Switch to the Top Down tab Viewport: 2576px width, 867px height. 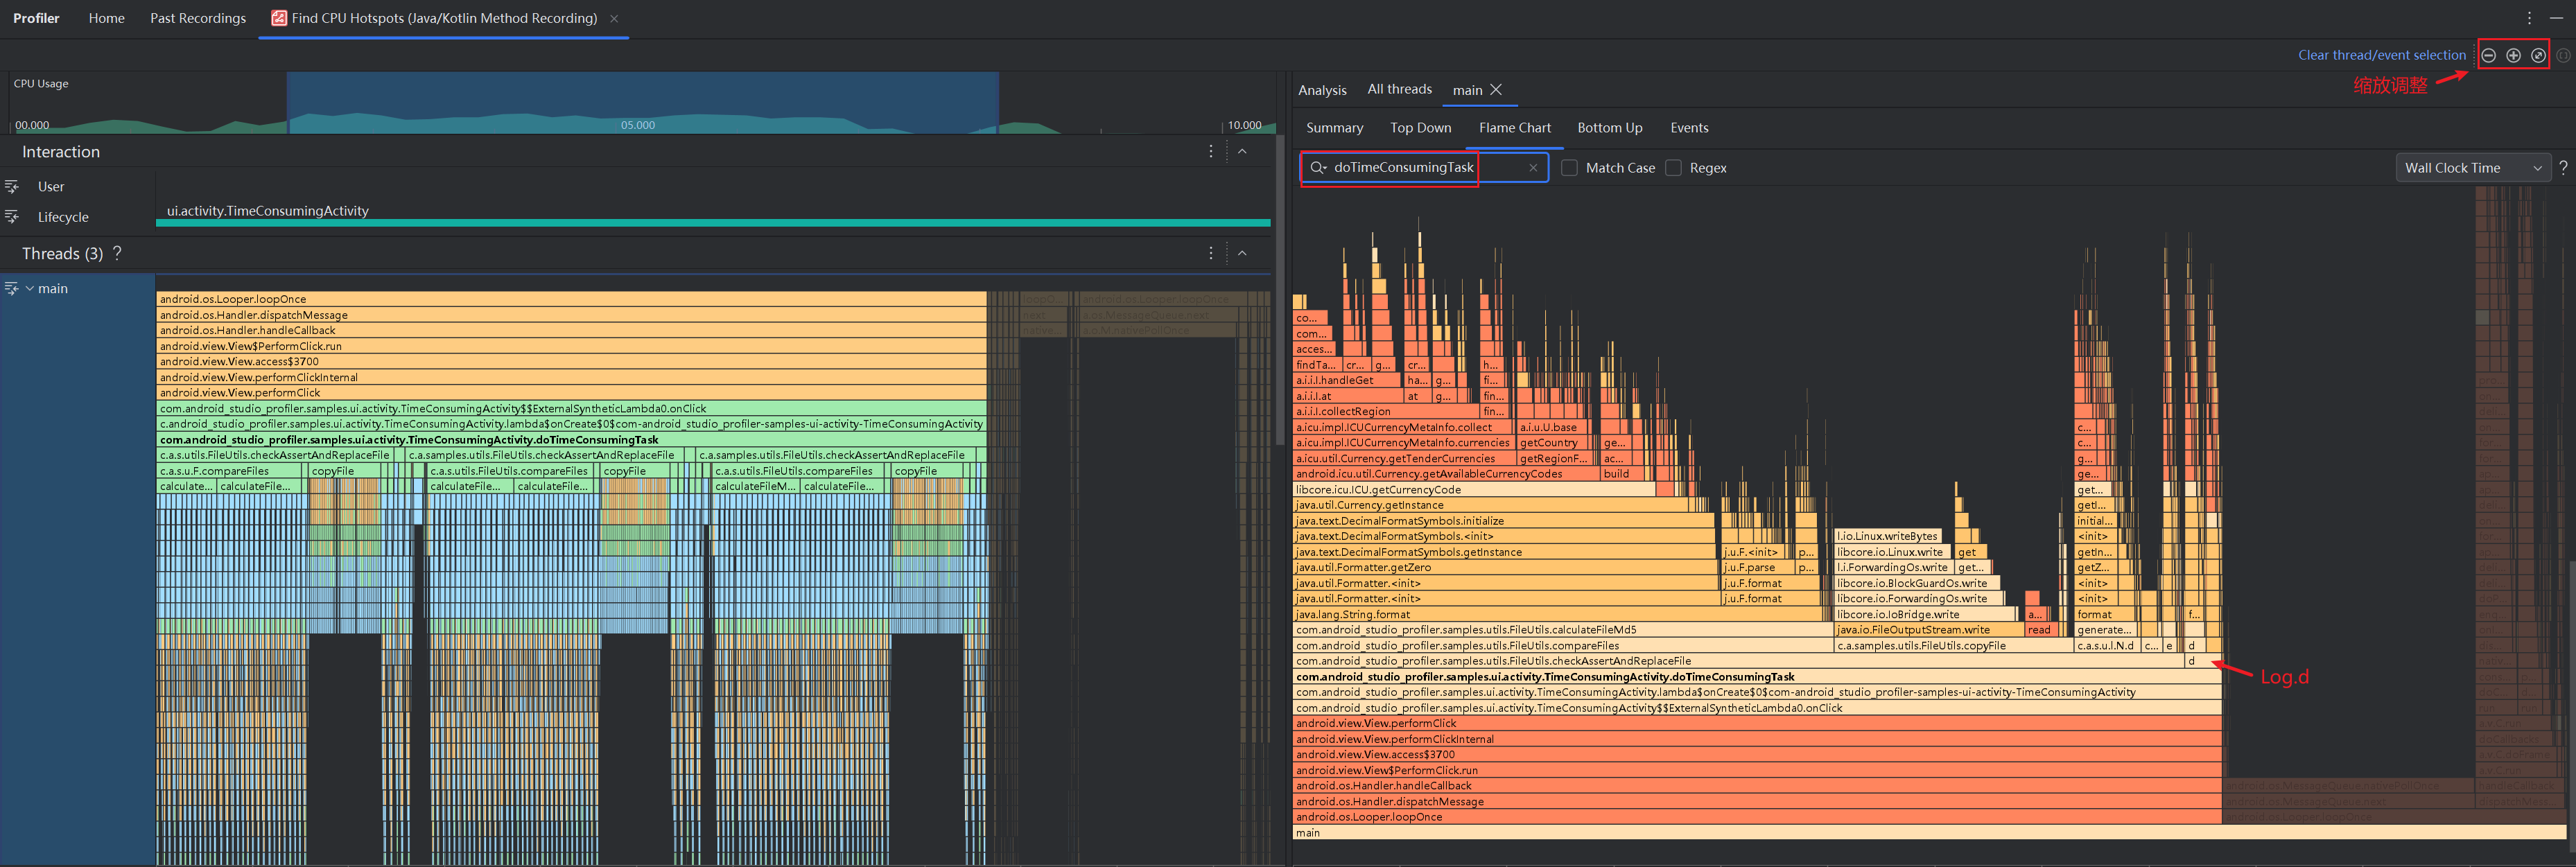1420,128
